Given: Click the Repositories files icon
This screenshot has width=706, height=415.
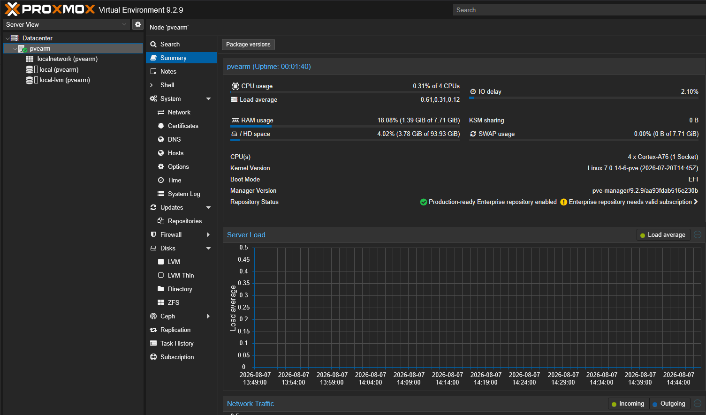Looking at the screenshot, I should (x=161, y=221).
